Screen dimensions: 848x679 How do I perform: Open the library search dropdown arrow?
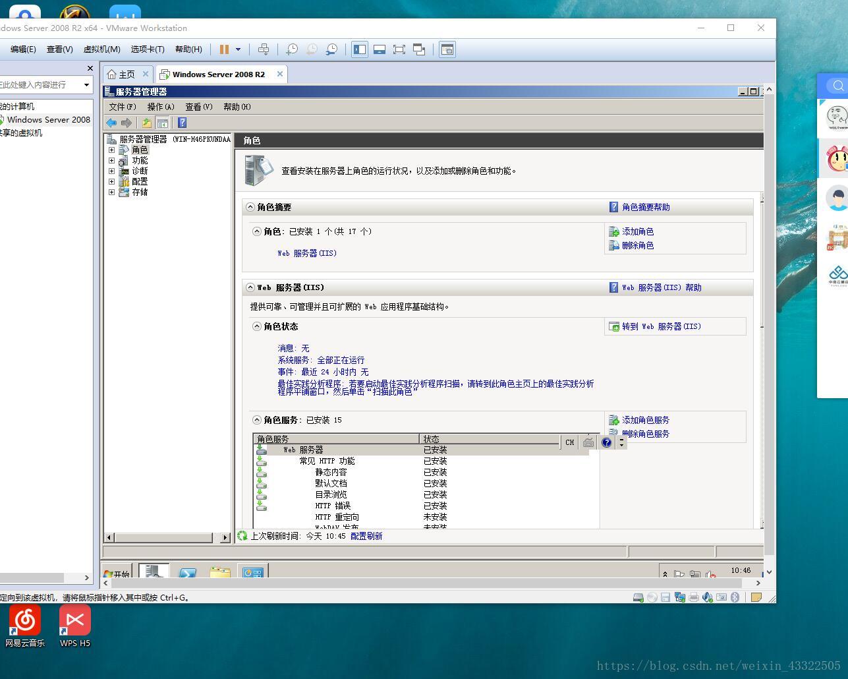[86, 84]
